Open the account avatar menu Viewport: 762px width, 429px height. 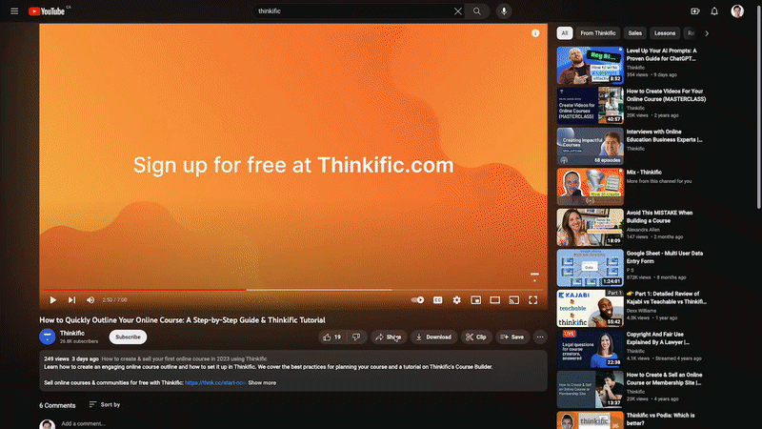pyautogui.click(x=737, y=11)
